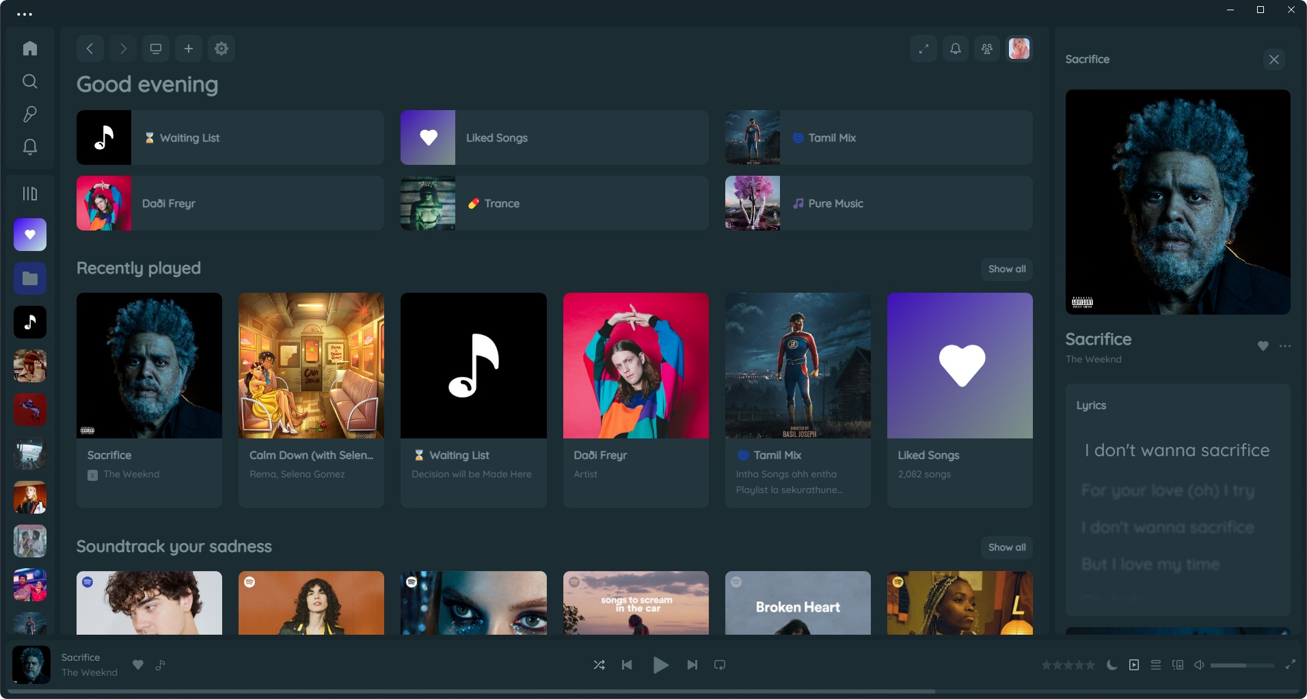
Task: Seek on the song progress bar
Action: coord(653,691)
